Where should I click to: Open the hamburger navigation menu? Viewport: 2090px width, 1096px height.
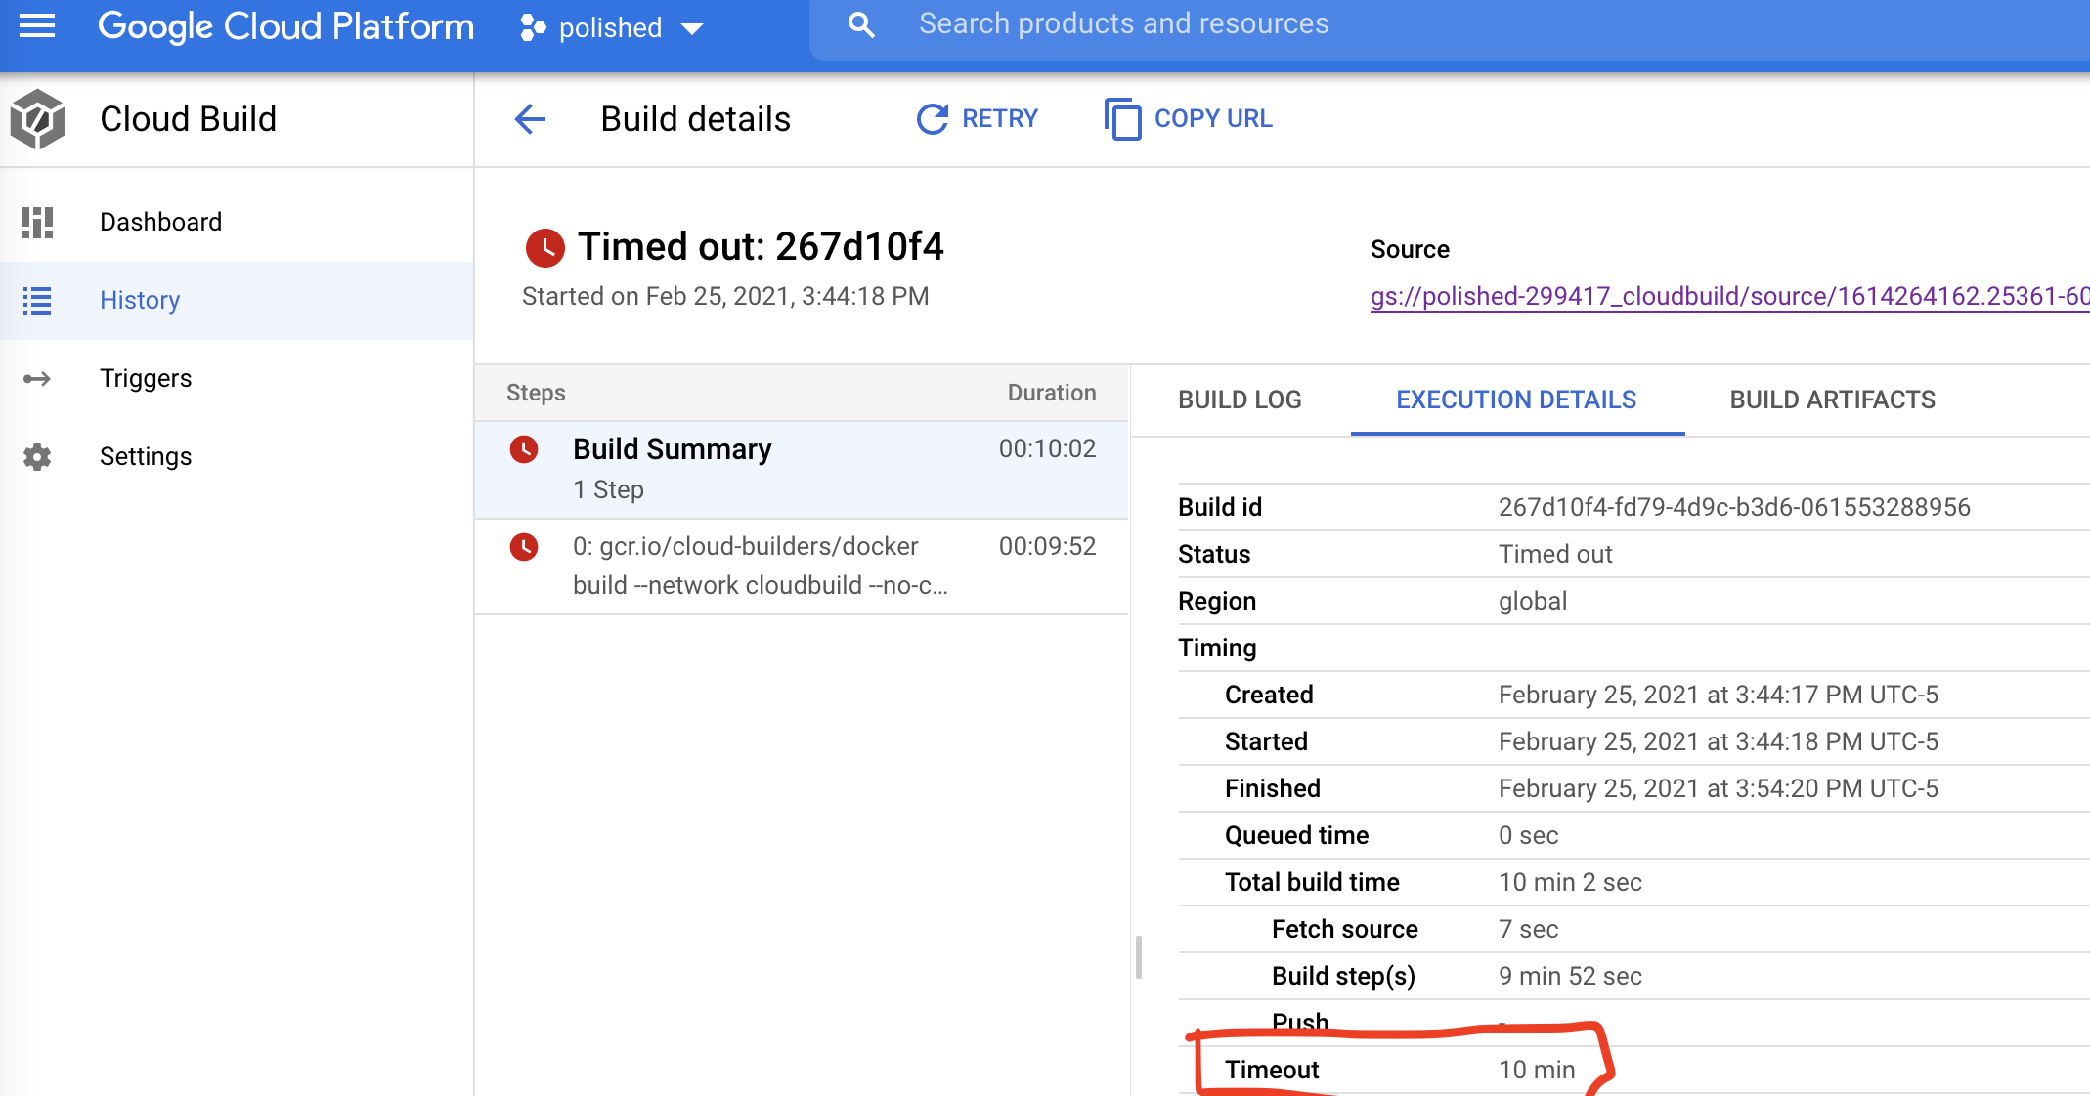coord(37,26)
